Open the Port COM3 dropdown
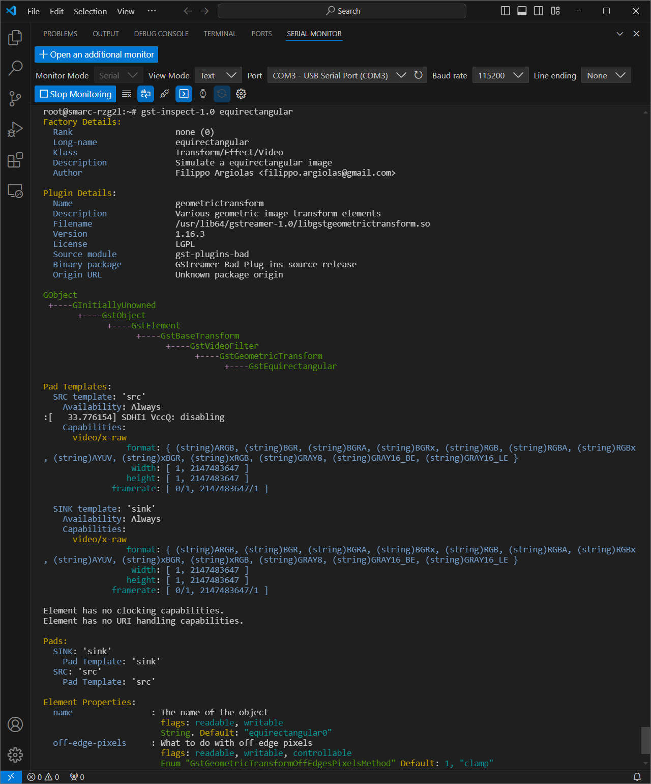651x784 pixels. [x=339, y=75]
